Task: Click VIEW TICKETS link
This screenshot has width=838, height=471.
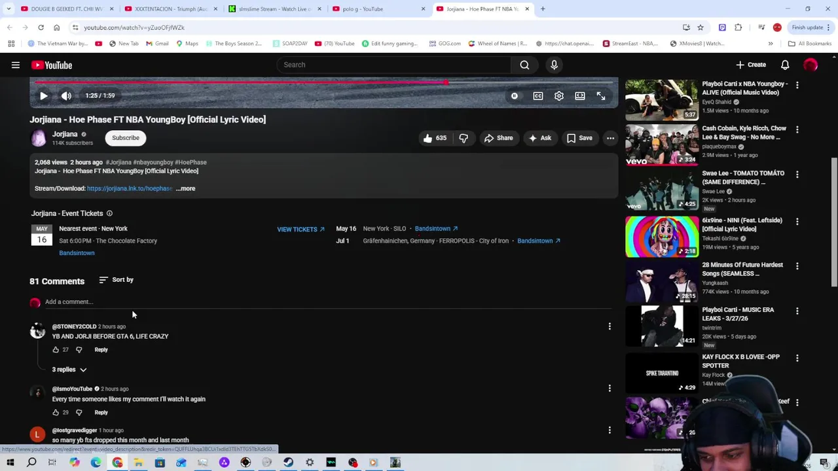Action: coord(301,230)
